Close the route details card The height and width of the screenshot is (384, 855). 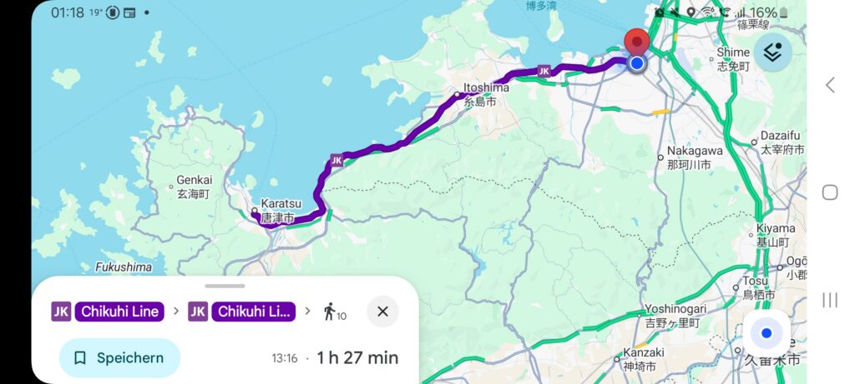tap(382, 312)
